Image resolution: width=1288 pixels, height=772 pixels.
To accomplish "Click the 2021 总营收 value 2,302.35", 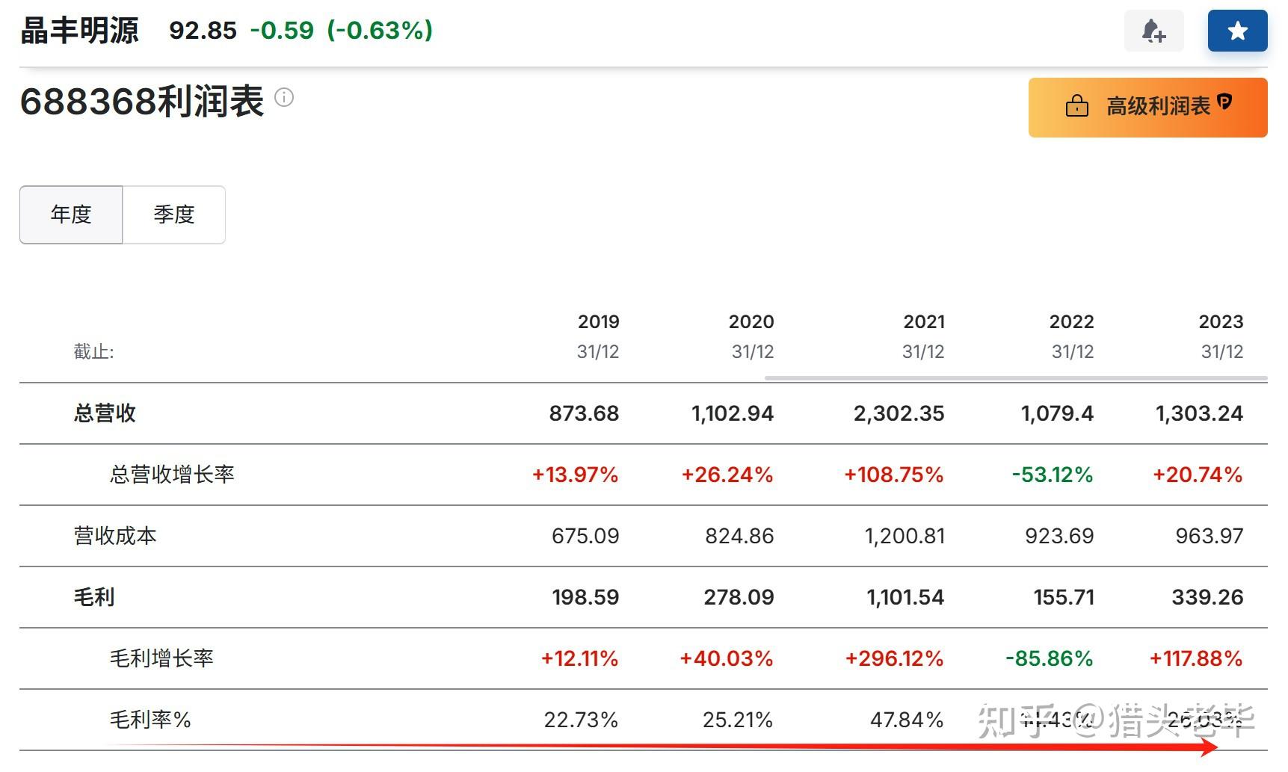I will coord(899,413).
